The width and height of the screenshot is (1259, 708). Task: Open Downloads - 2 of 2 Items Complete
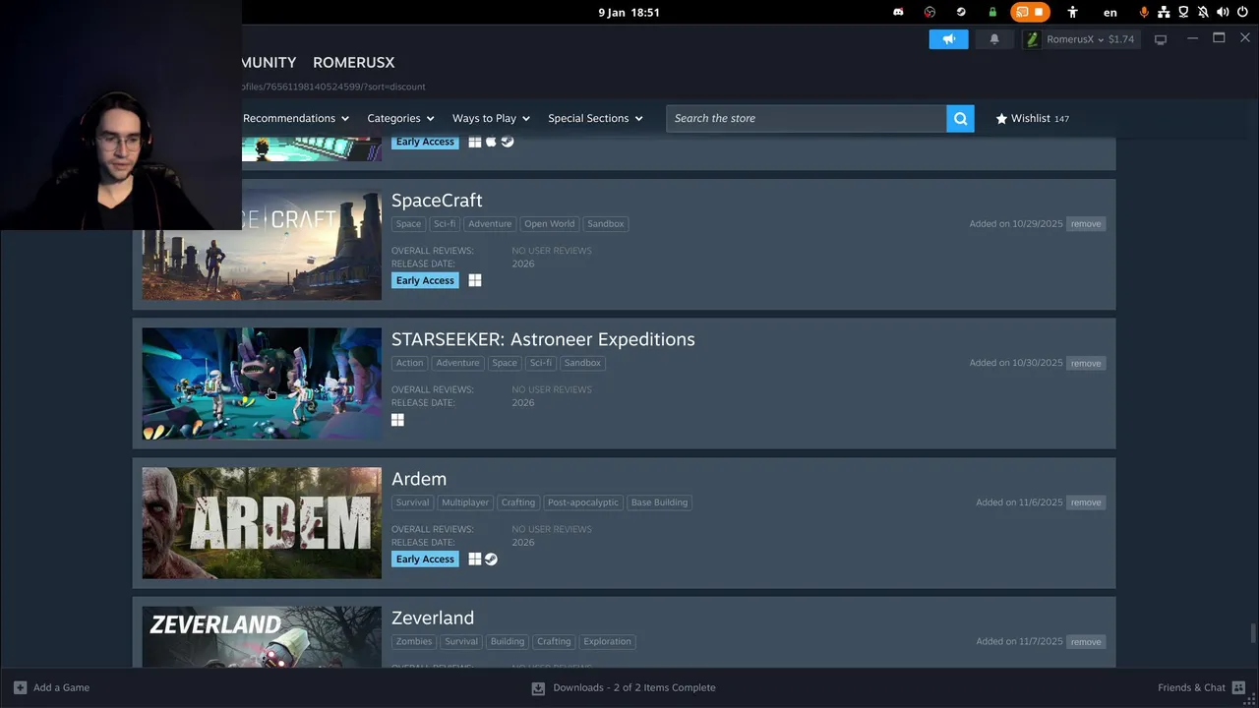634,687
